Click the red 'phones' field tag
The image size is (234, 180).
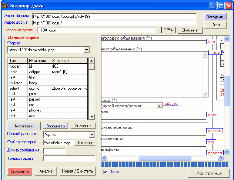point(215,153)
